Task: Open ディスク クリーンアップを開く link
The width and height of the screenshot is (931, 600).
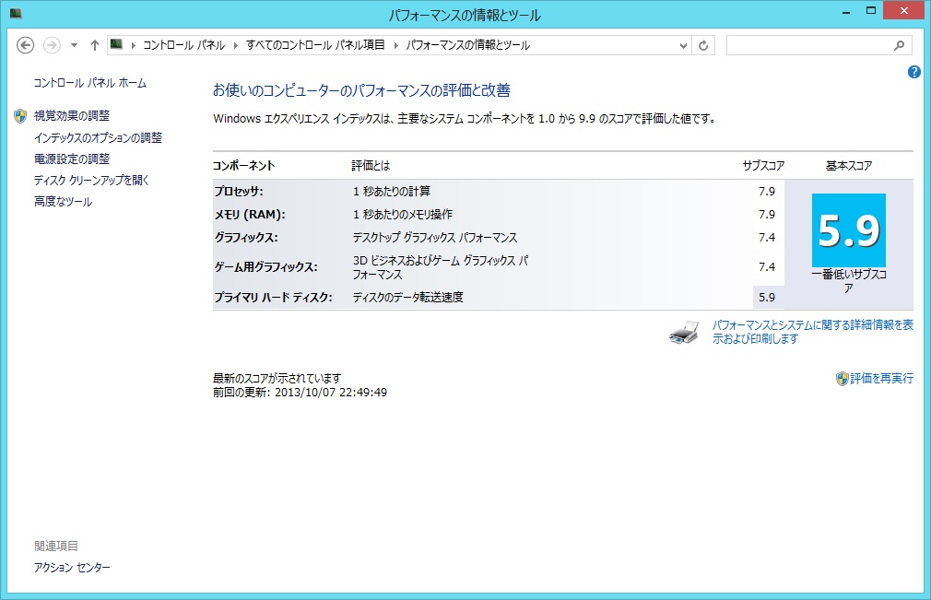Action: [91, 181]
